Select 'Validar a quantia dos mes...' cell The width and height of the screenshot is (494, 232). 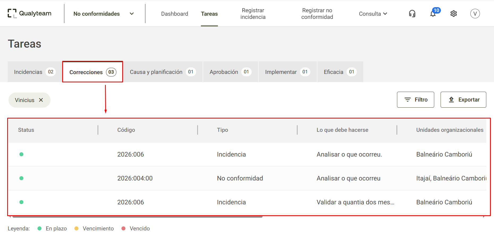point(356,202)
